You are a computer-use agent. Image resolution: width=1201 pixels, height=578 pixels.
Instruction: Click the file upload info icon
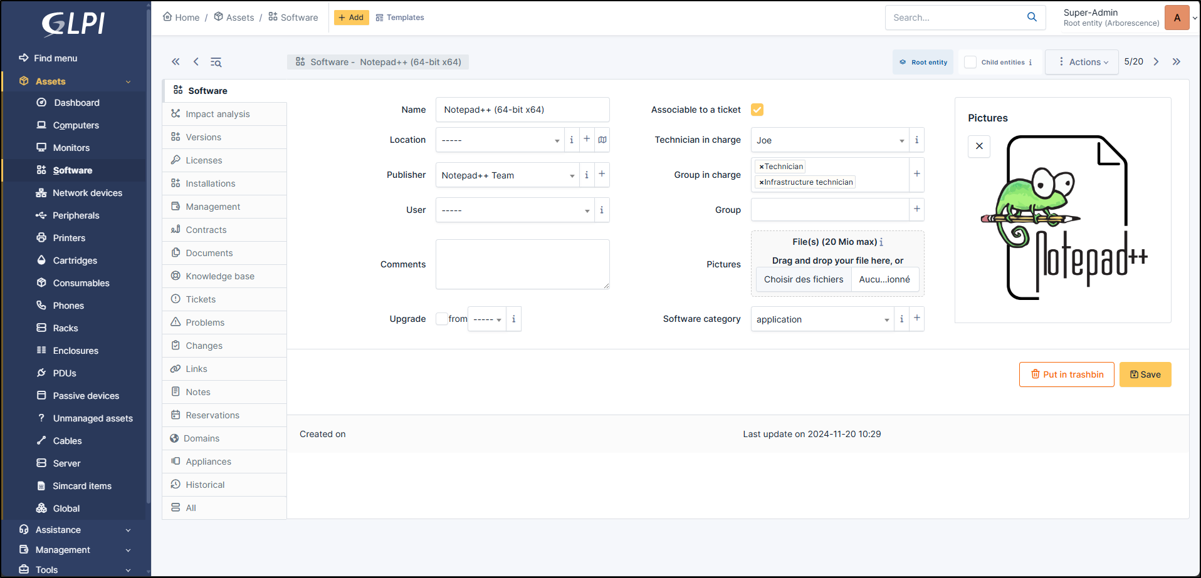[x=881, y=242]
